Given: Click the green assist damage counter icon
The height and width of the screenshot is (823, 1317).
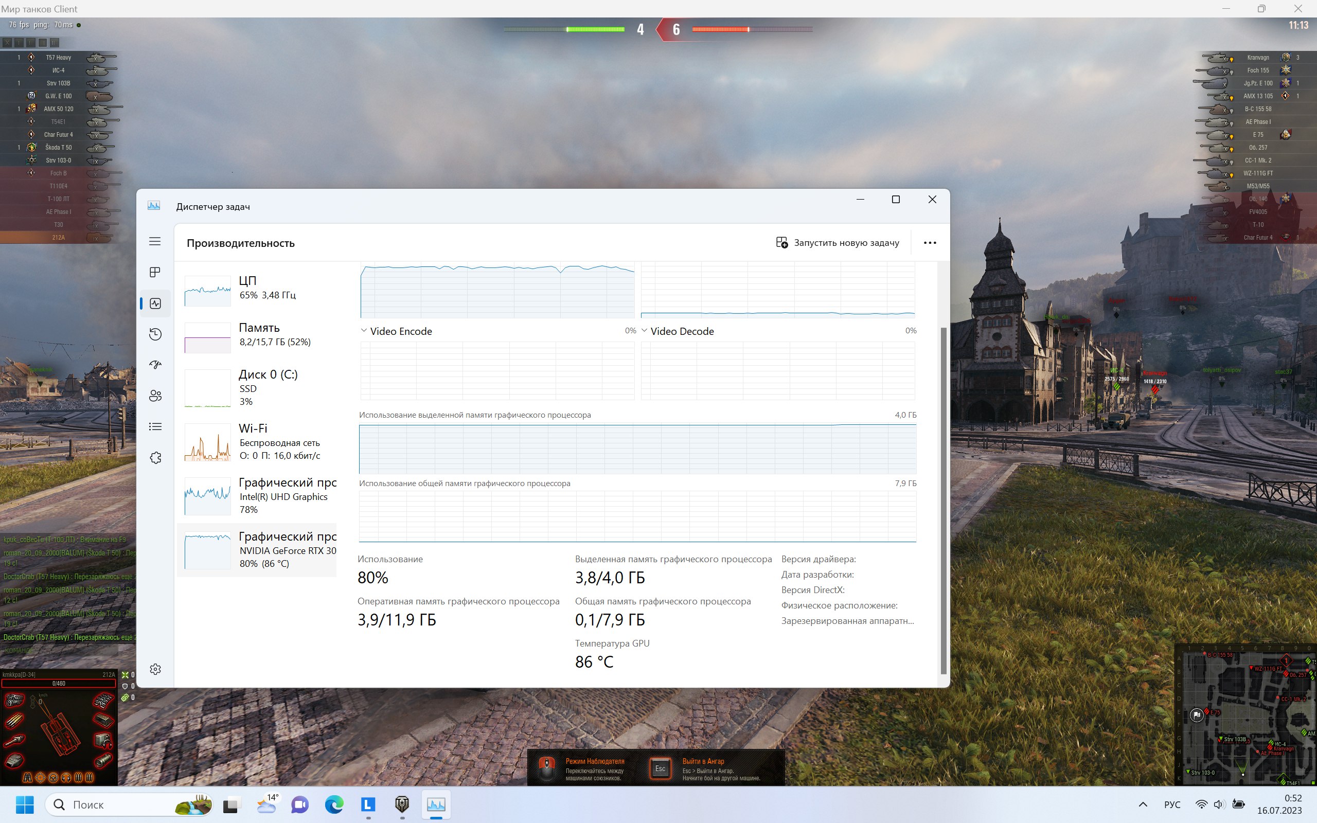Looking at the screenshot, I should coord(124,697).
